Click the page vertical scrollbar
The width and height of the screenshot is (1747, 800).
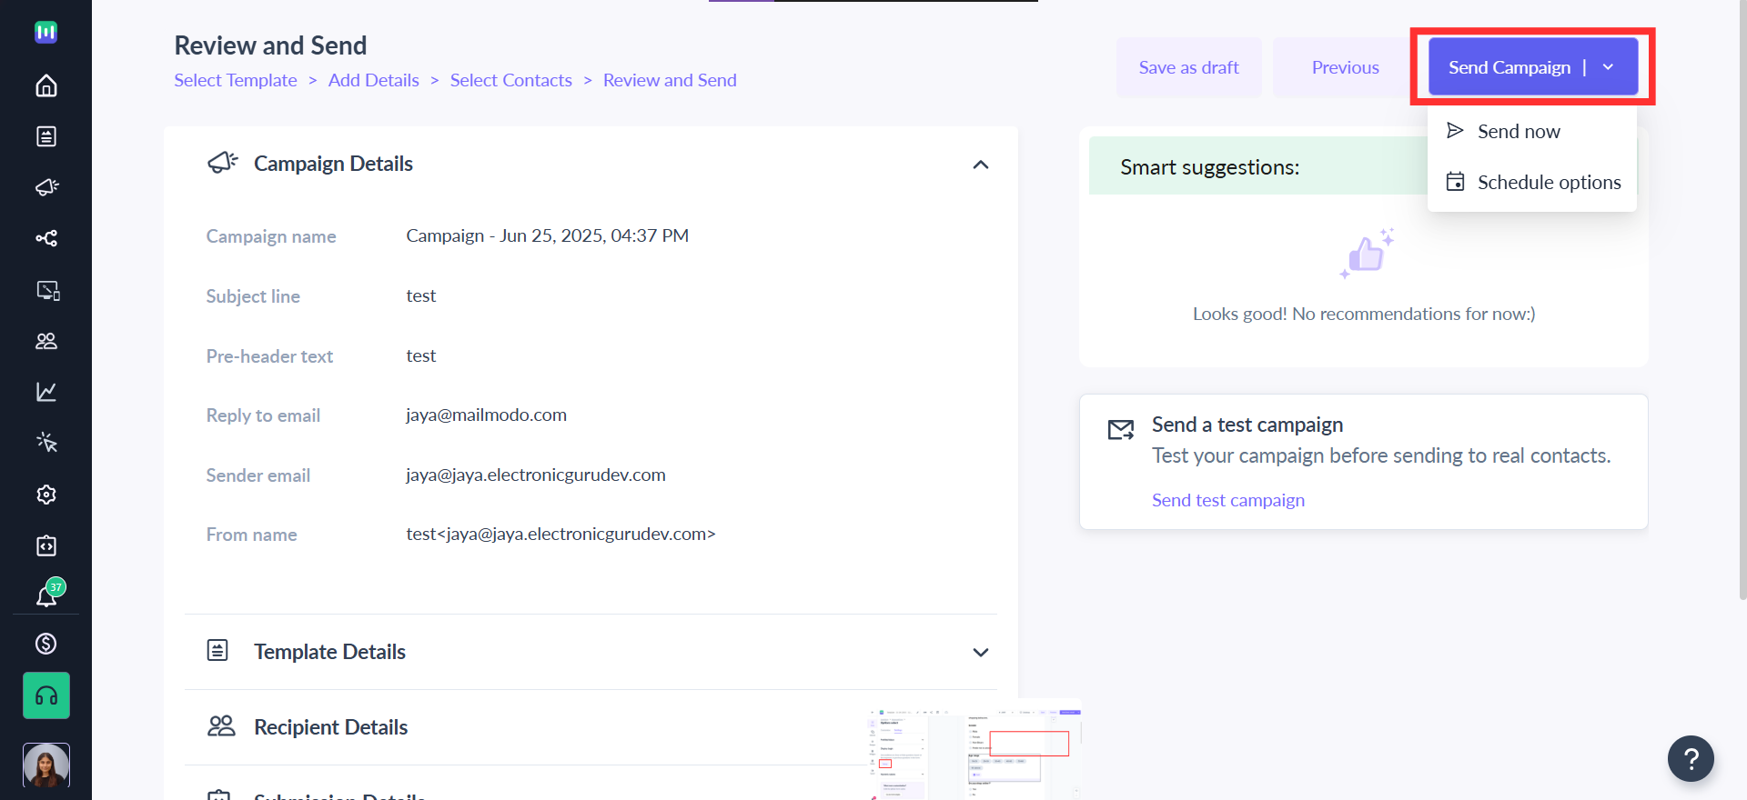[1742, 300]
